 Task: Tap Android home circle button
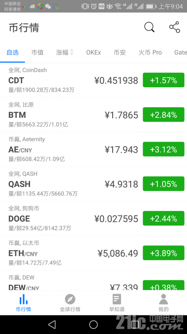(x=93, y=324)
